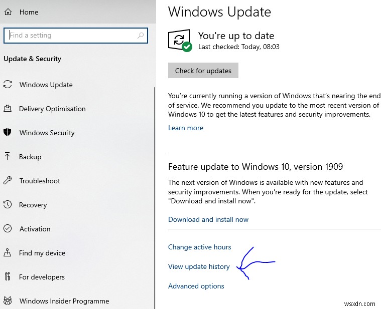This screenshot has height=309, width=381.
Task: Click the Windows Update page title
Action: [219, 12]
